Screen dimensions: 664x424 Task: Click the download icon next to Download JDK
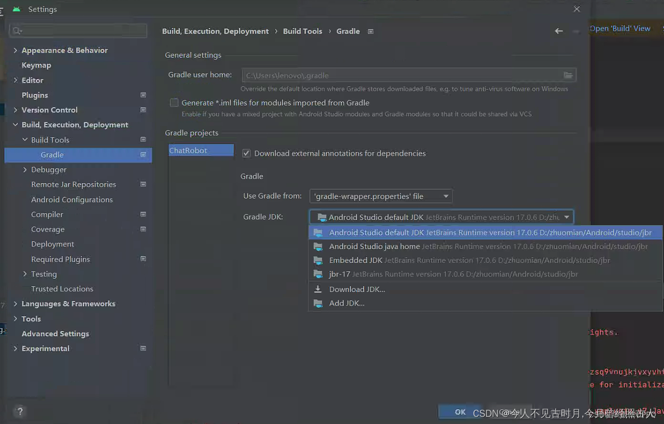(318, 289)
